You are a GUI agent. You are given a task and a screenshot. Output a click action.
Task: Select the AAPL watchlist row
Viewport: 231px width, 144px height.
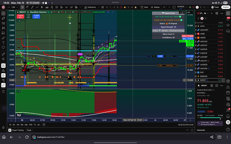[x=210, y=26]
